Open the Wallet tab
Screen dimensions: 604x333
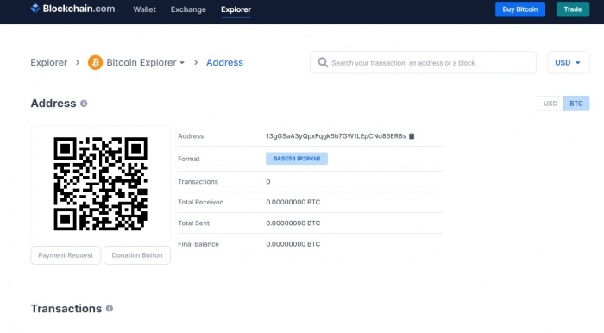pyautogui.click(x=144, y=9)
